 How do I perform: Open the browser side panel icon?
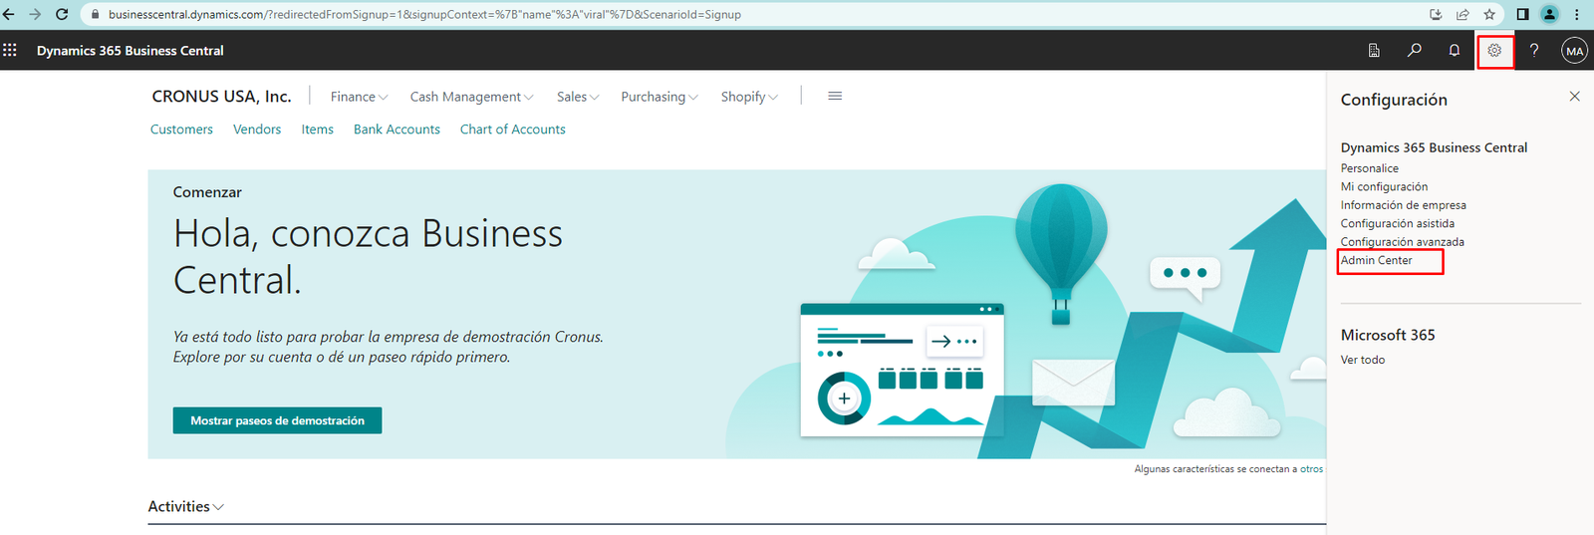(x=1522, y=14)
